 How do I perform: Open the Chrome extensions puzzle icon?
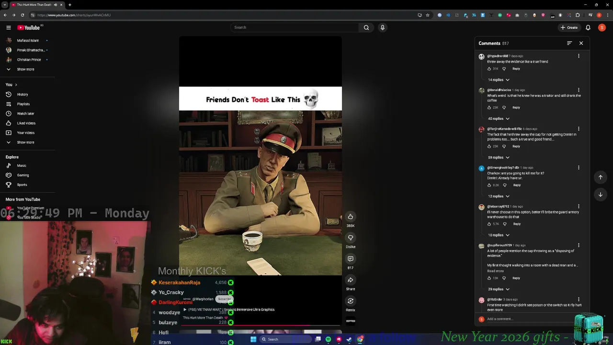click(x=578, y=15)
